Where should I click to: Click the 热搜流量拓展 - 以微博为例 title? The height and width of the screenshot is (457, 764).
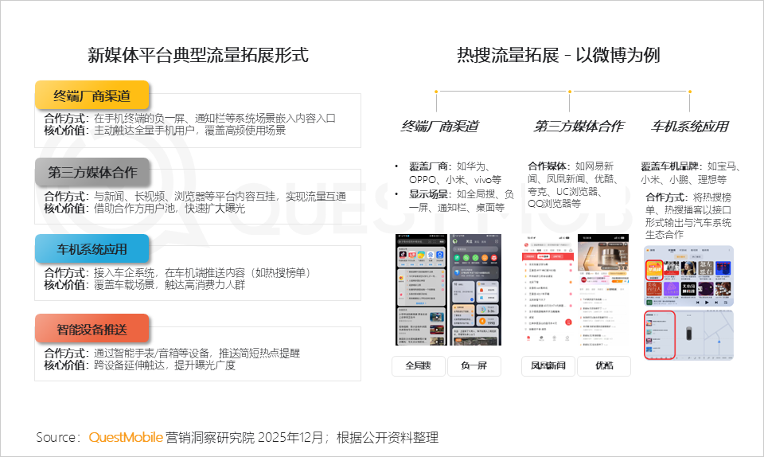[558, 55]
